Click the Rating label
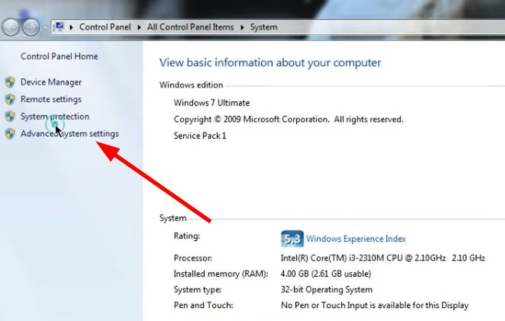Image resolution: width=505 pixels, height=321 pixels. tap(187, 236)
